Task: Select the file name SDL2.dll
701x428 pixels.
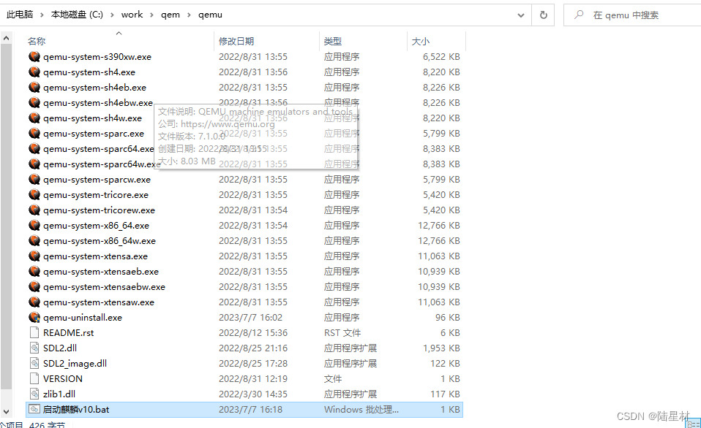Action: coord(60,348)
